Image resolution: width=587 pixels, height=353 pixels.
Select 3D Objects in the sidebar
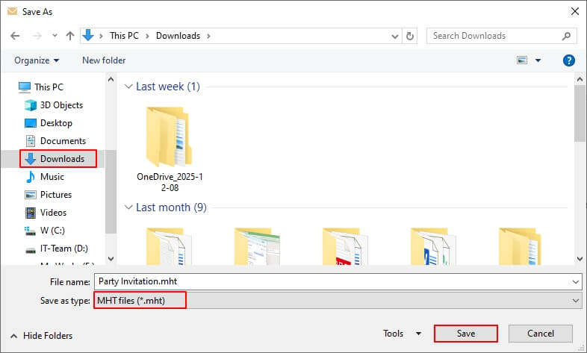pyautogui.click(x=61, y=105)
